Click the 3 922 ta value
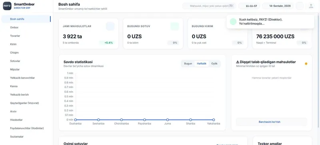Screen dimensions: 320x145 tap(72, 36)
